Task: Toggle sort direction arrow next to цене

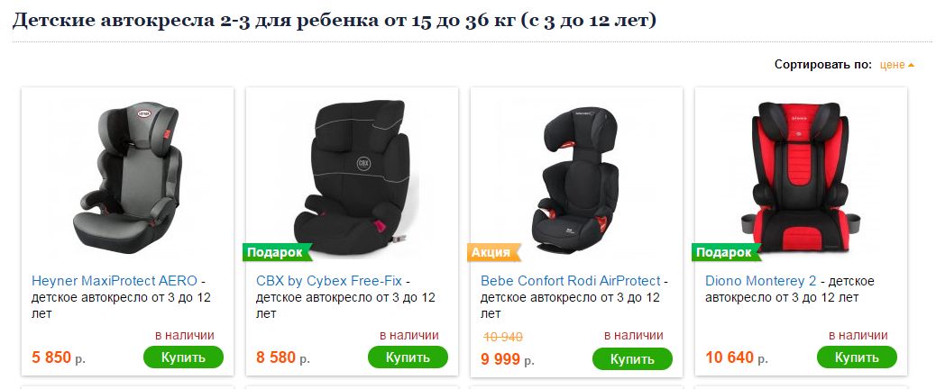Action: tap(911, 65)
